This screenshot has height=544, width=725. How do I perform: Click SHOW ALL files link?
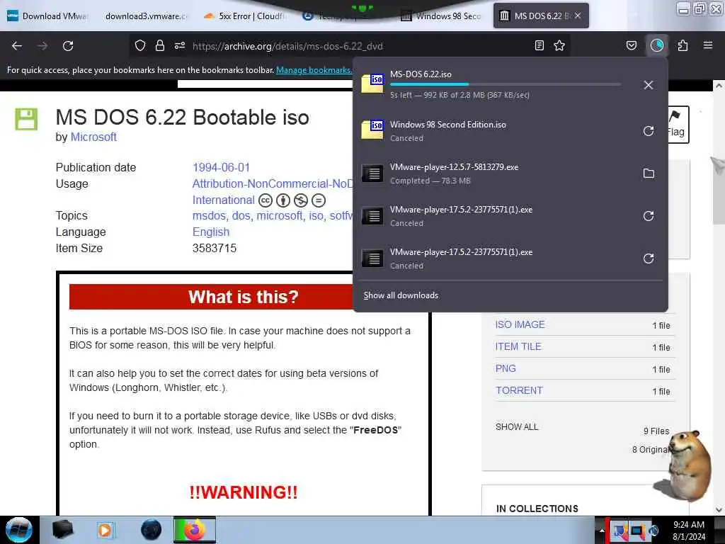pos(517,427)
